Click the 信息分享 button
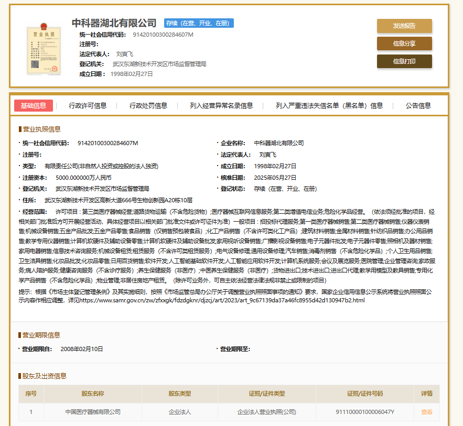The width and height of the screenshot is (463, 426). pos(404,43)
